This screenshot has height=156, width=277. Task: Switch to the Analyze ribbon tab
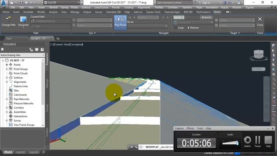(x=53, y=12)
